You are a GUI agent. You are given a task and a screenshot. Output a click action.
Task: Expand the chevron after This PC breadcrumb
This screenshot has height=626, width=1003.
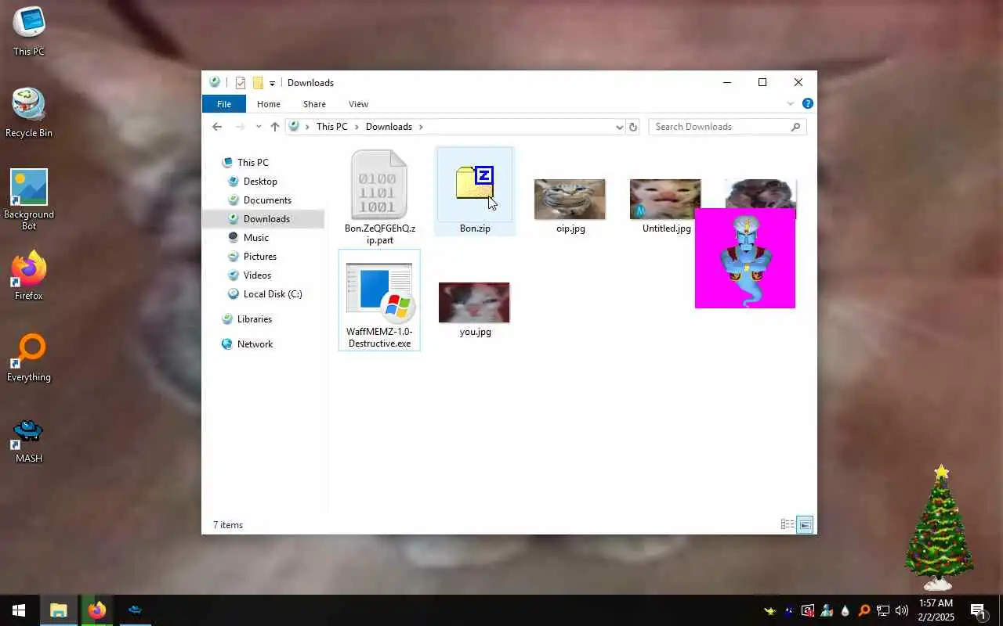pyautogui.click(x=357, y=127)
